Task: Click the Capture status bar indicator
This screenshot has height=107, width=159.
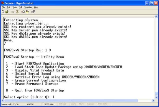Action: [91, 104]
